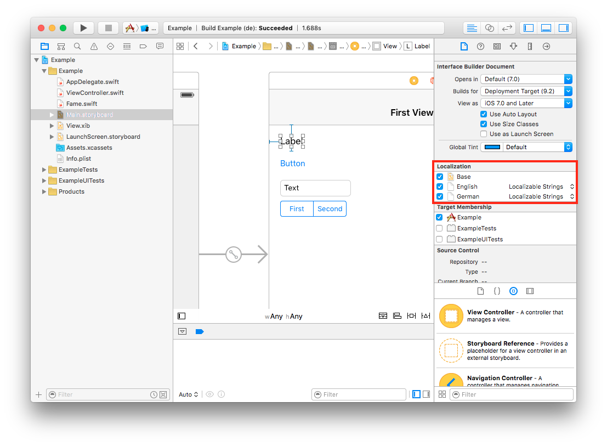Collapse the Example project root
The height and width of the screenshot is (446, 607).
[x=36, y=60]
